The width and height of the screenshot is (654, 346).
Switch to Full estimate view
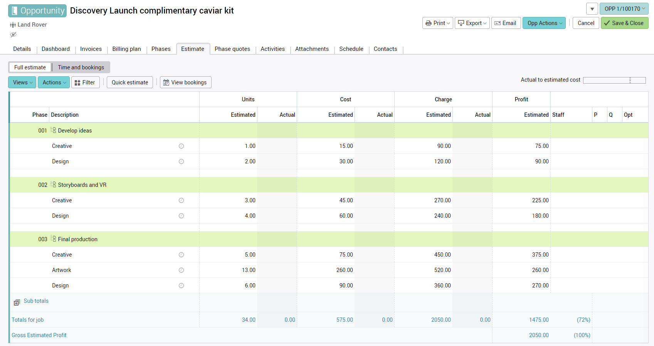click(x=30, y=67)
